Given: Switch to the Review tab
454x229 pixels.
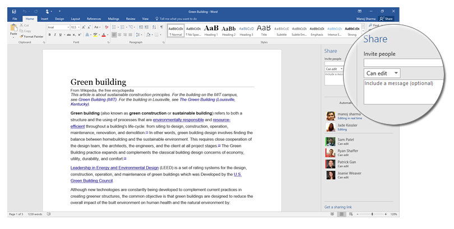Looking at the screenshot, I should 131,19.
